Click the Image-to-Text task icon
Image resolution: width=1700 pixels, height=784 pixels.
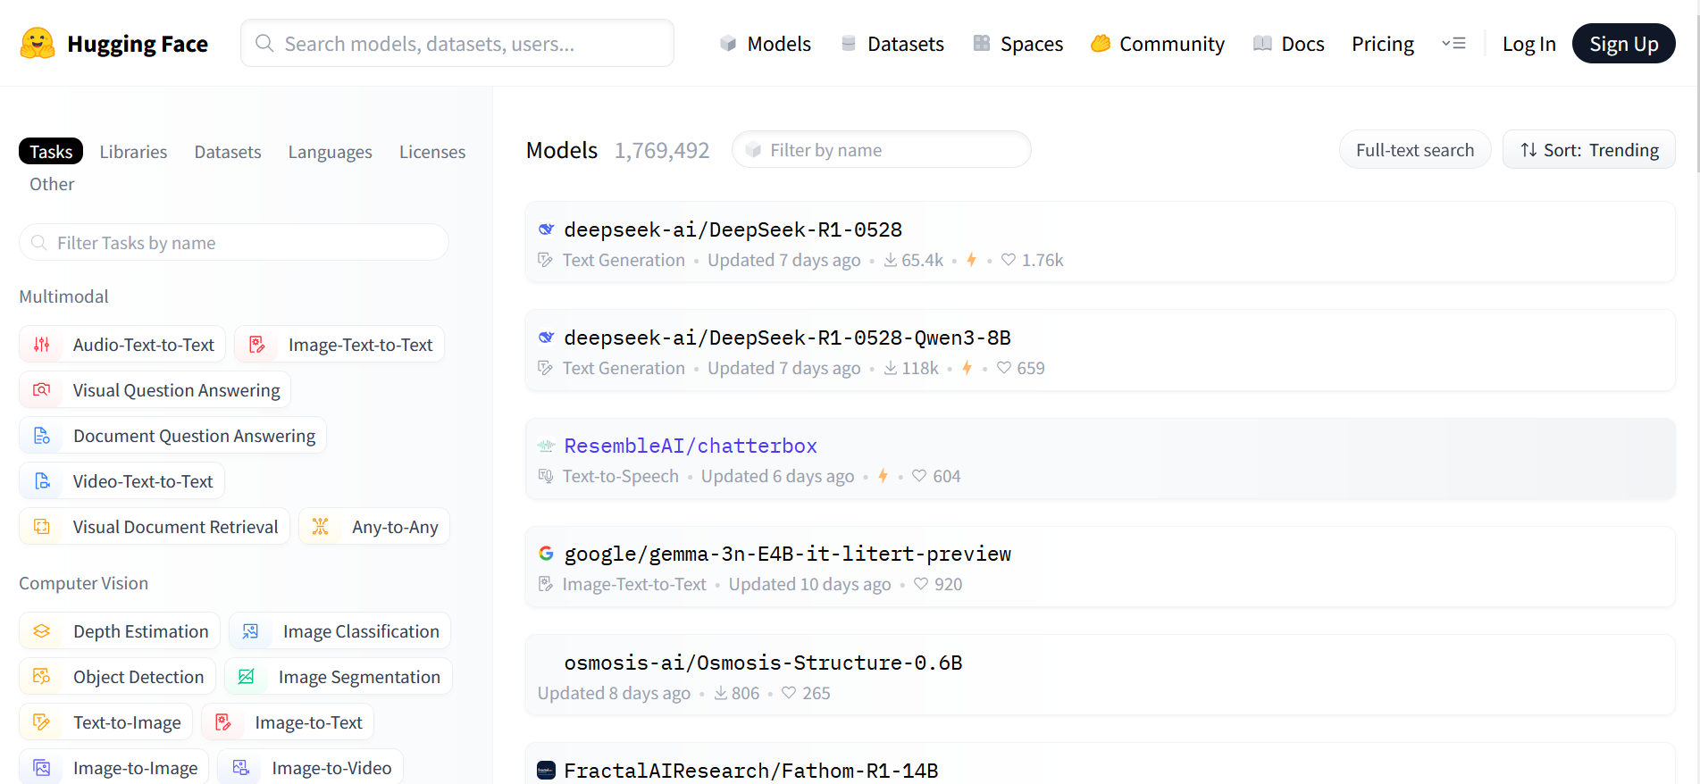[x=223, y=722]
